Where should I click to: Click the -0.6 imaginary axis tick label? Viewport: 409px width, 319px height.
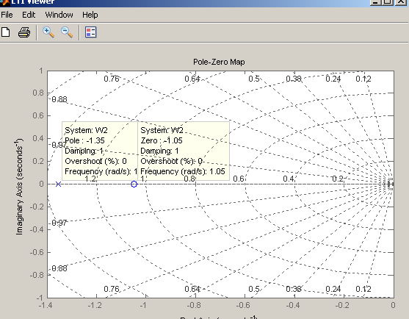coord(37,252)
